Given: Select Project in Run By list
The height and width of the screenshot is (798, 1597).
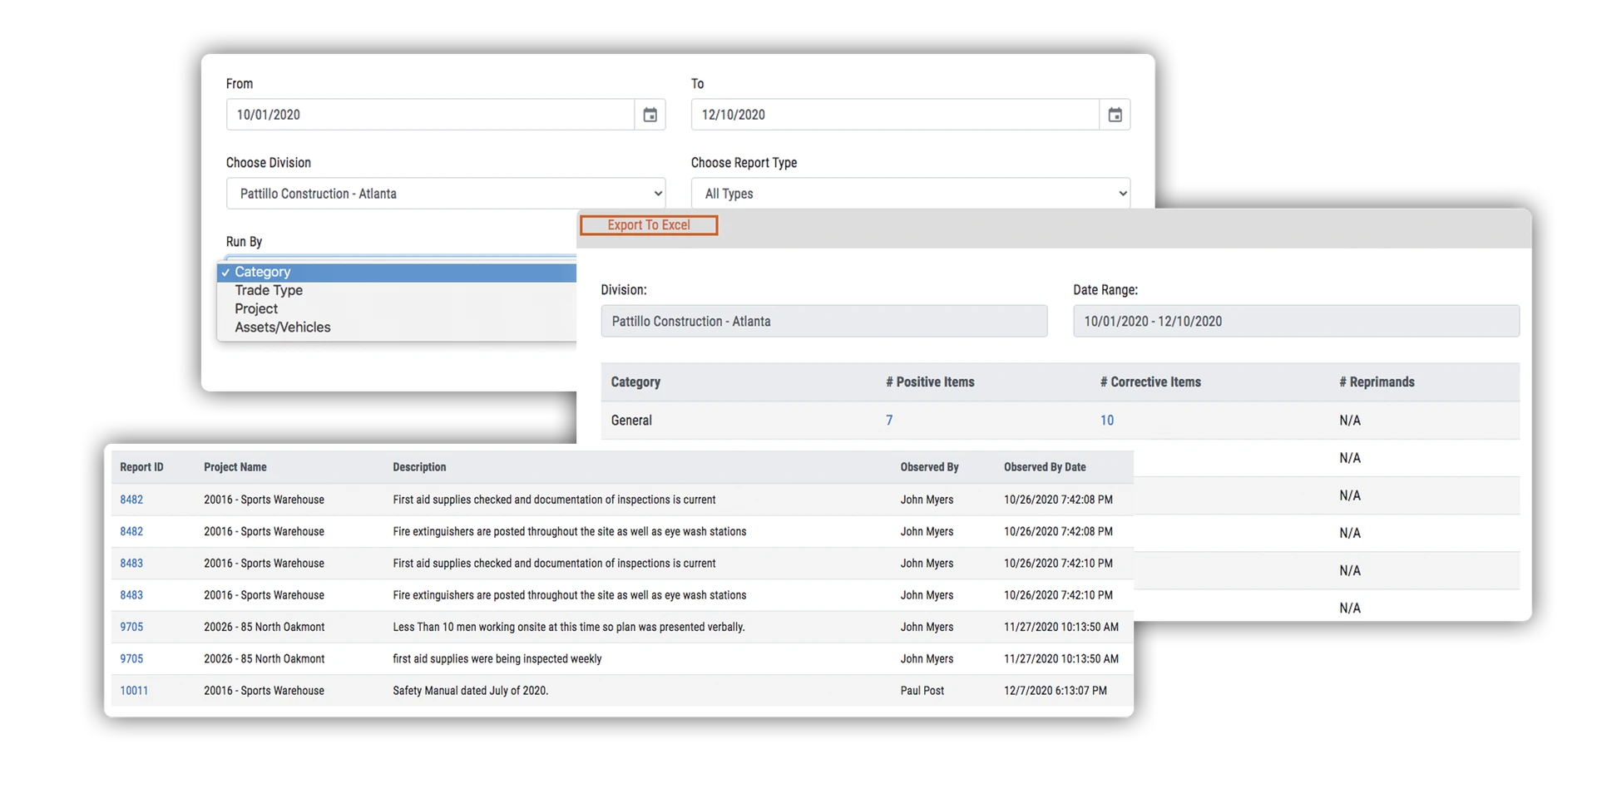Looking at the screenshot, I should pyautogui.click(x=256, y=308).
